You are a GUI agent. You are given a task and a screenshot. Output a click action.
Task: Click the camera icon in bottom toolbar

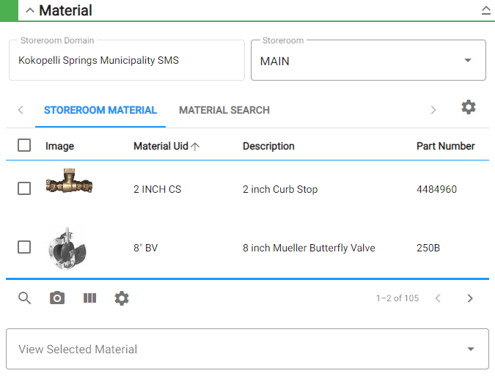pyautogui.click(x=57, y=298)
